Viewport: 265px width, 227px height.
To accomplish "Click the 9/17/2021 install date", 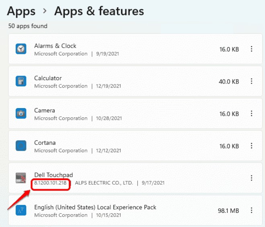I will click(x=153, y=183).
